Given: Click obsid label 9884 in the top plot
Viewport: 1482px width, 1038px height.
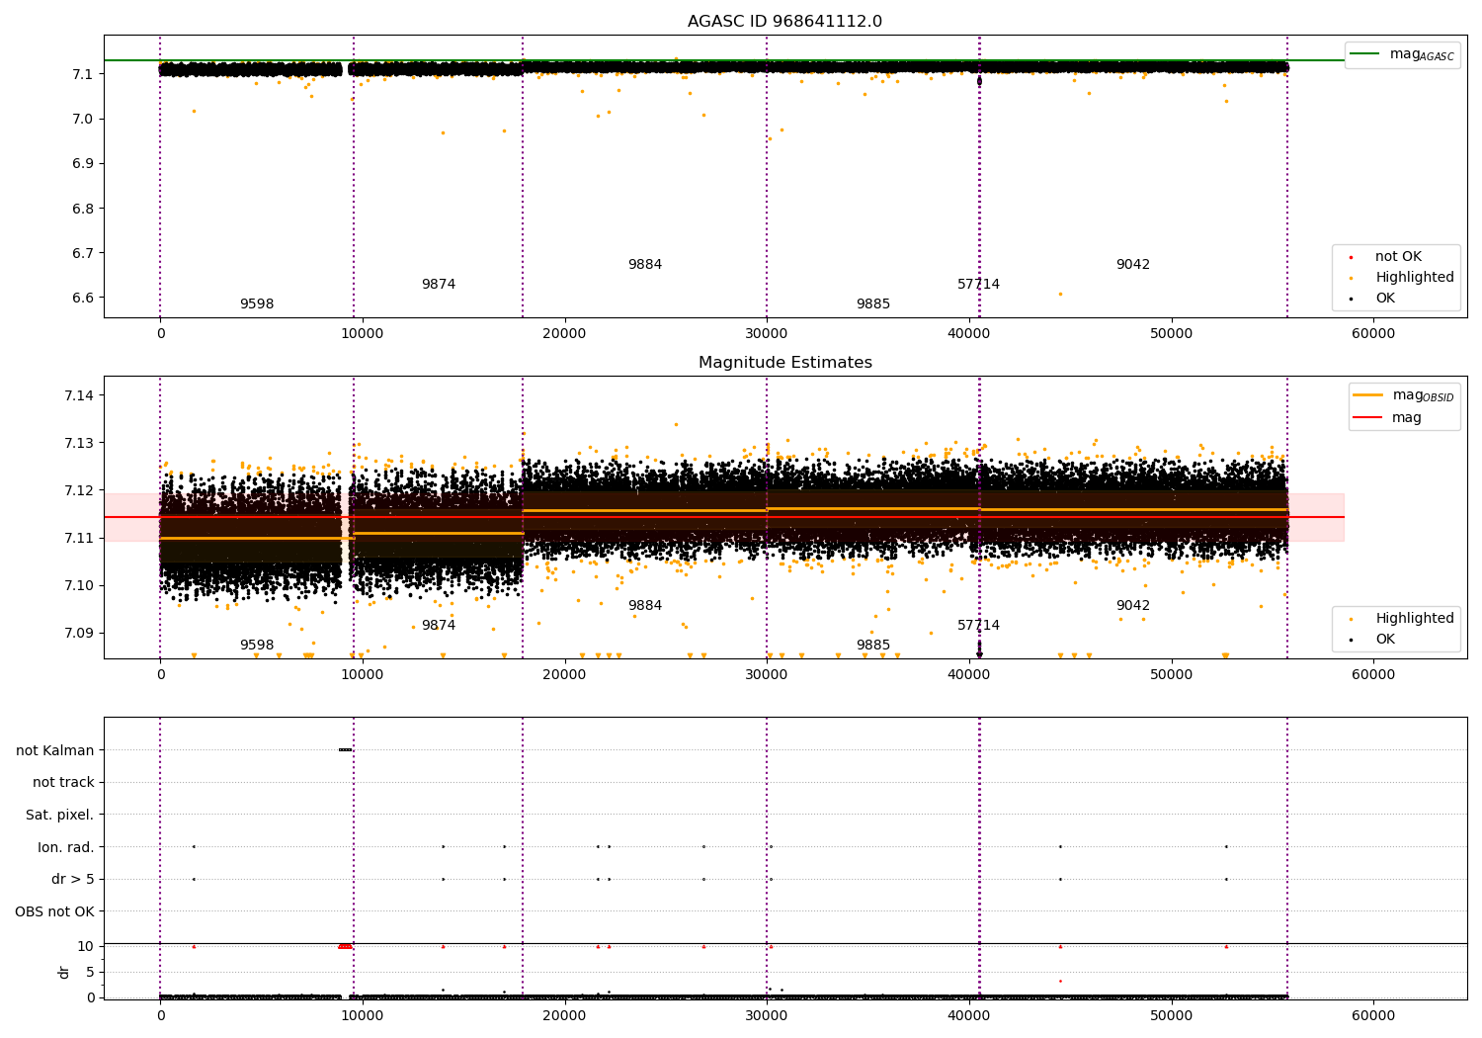Looking at the screenshot, I should (x=645, y=265).
